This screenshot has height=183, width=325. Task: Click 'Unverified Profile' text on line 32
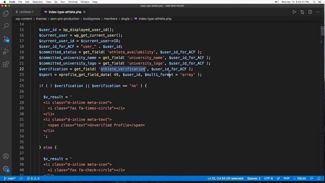(x=110, y=125)
